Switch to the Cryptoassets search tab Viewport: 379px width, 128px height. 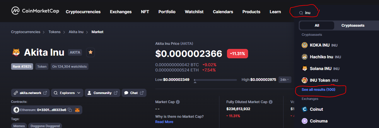pos(353,25)
